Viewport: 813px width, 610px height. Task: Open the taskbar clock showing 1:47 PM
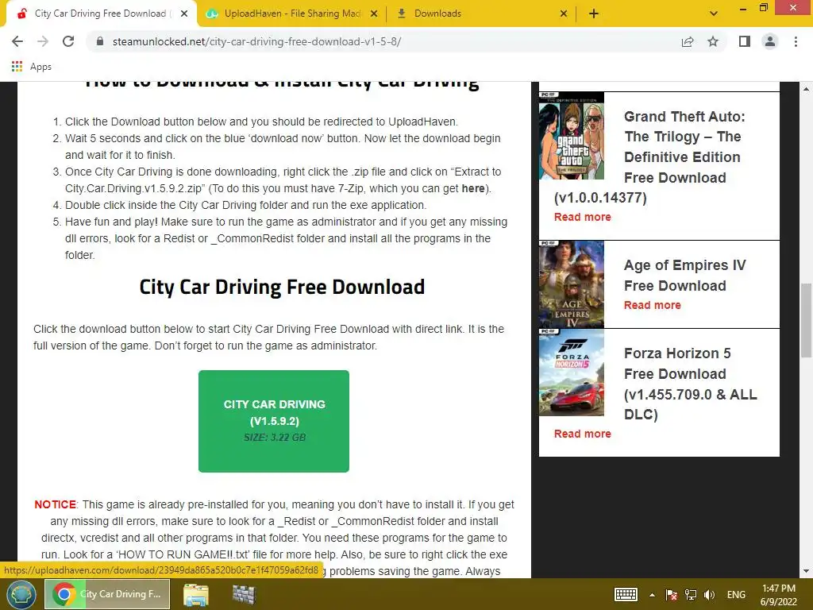point(778,595)
